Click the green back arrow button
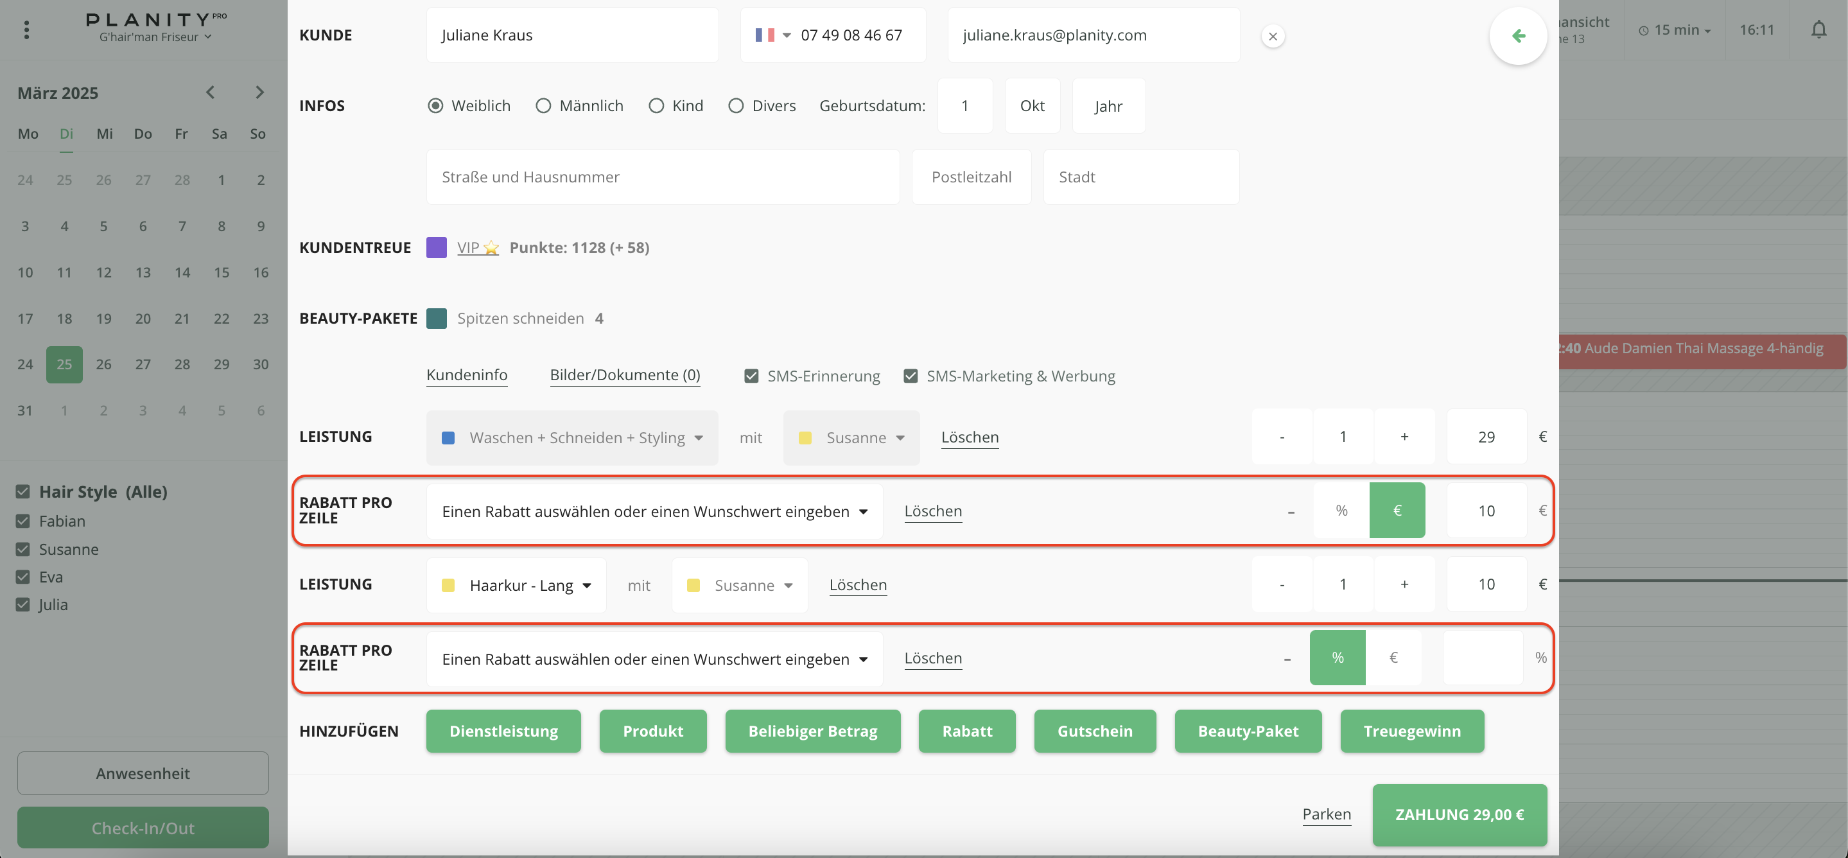 coord(1517,36)
